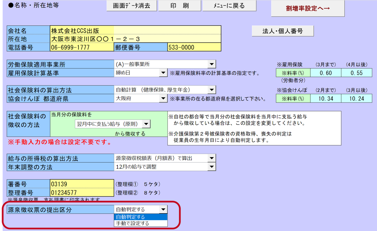Select the 電話番号 field
Viewport: 377px width, 231px height.
tap(81, 48)
